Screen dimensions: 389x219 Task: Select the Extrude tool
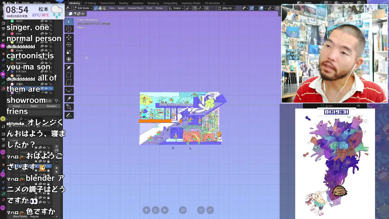pos(69,68)
